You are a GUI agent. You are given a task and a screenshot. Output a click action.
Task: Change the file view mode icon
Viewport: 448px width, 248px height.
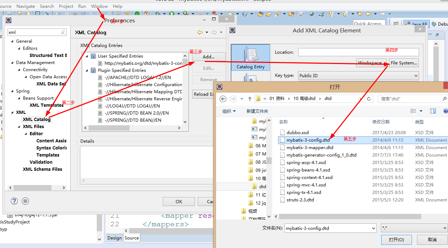(x=413, y=111)
